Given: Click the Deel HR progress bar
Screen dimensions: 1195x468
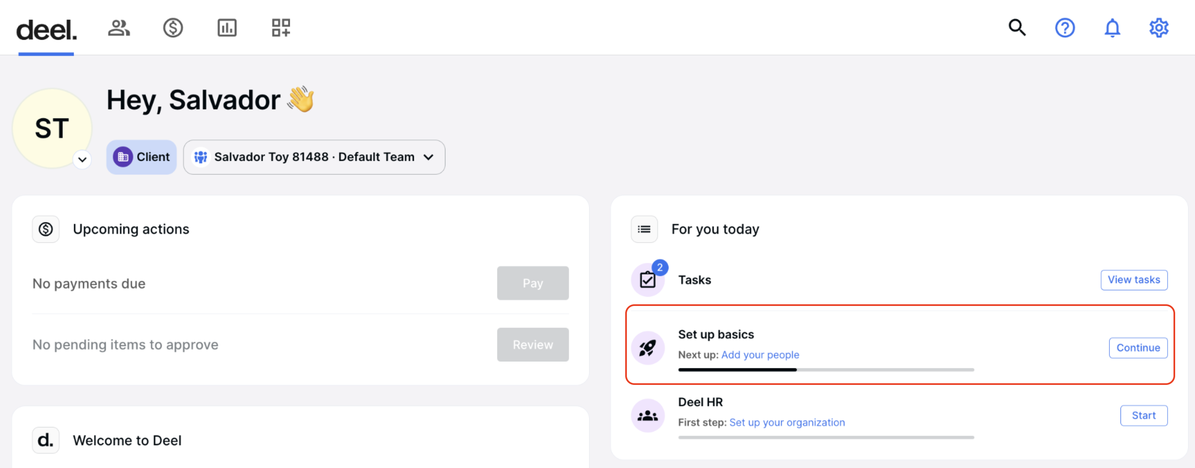Looking at the screenshot, I should pyautogui.click(x=826, y=437).
